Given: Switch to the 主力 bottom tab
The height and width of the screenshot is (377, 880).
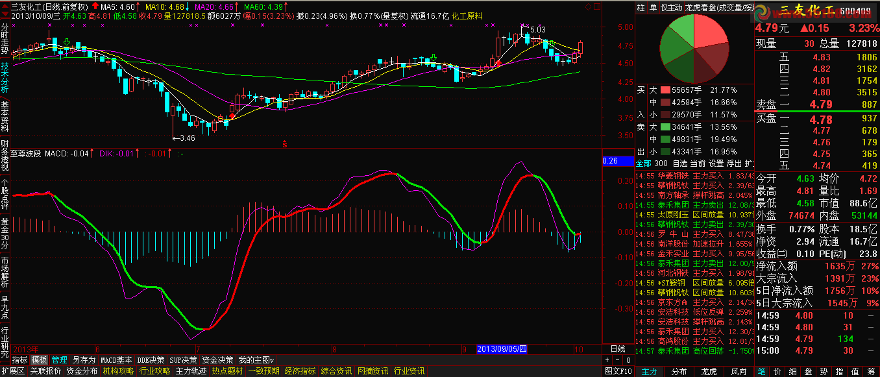Looking at the screenshot, I should 650,371.
